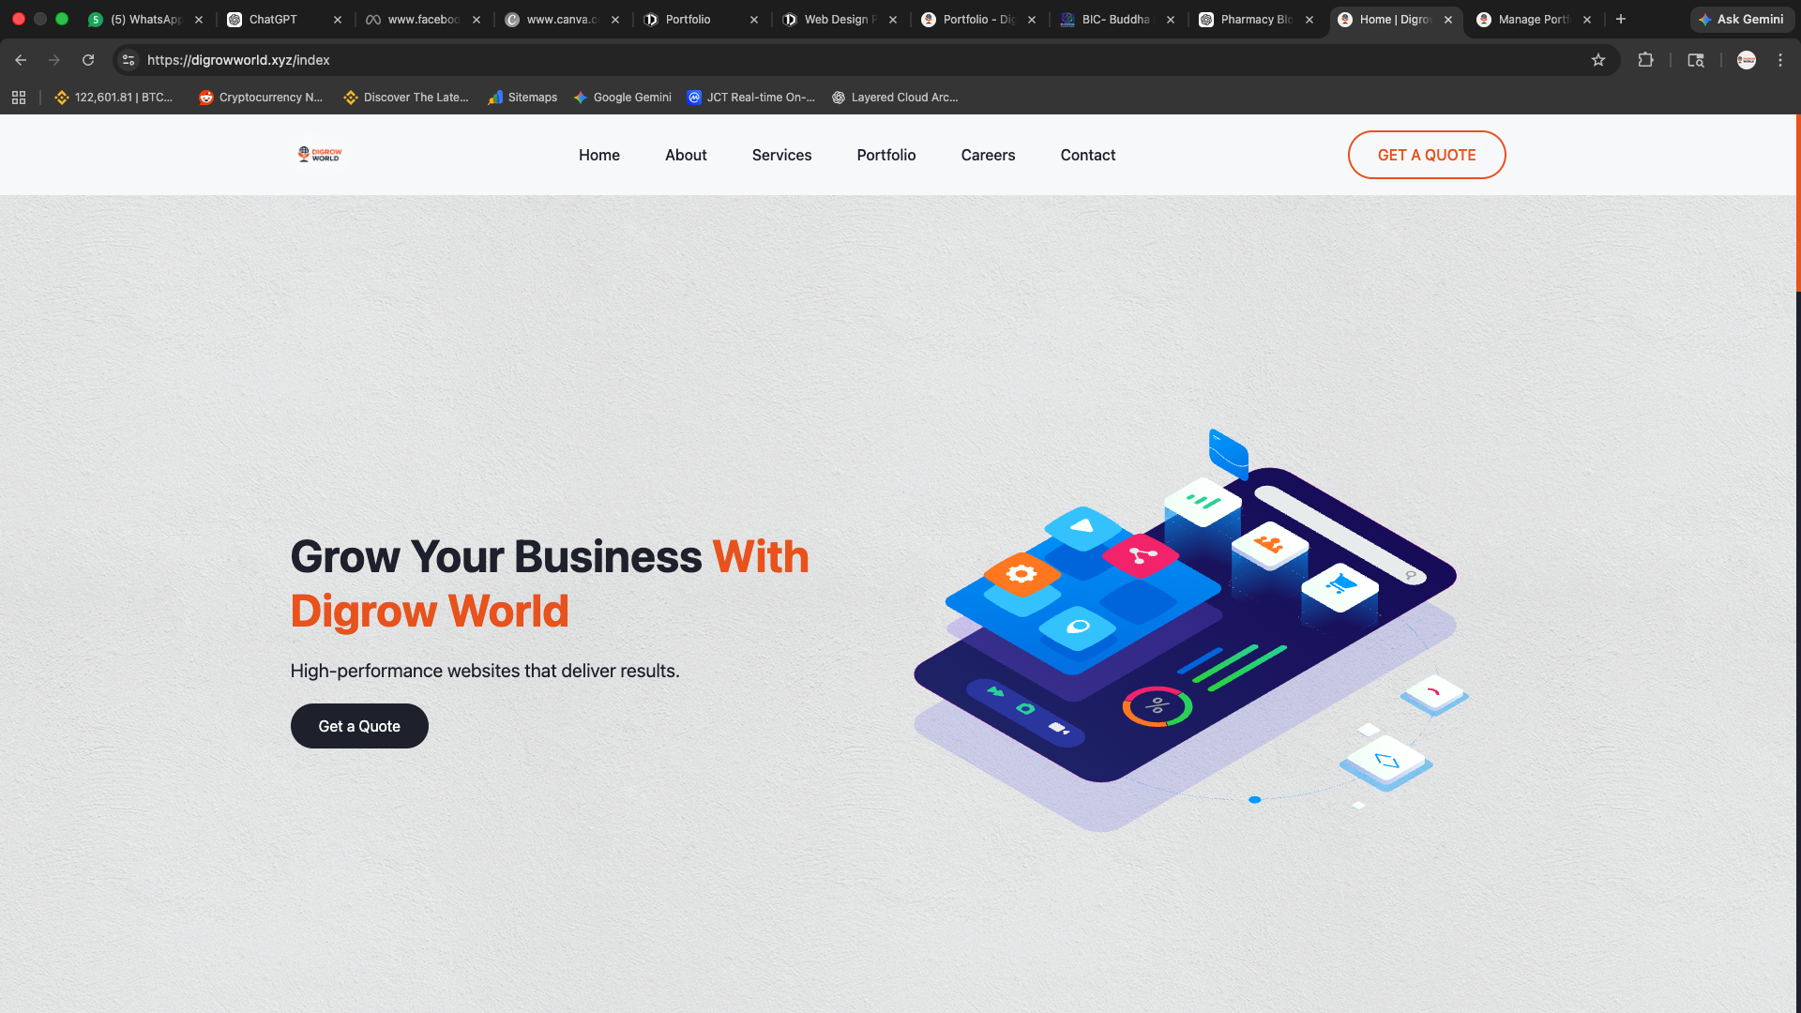
Task: Bookmark this tab with the star icon
Action: (1598, 60)
